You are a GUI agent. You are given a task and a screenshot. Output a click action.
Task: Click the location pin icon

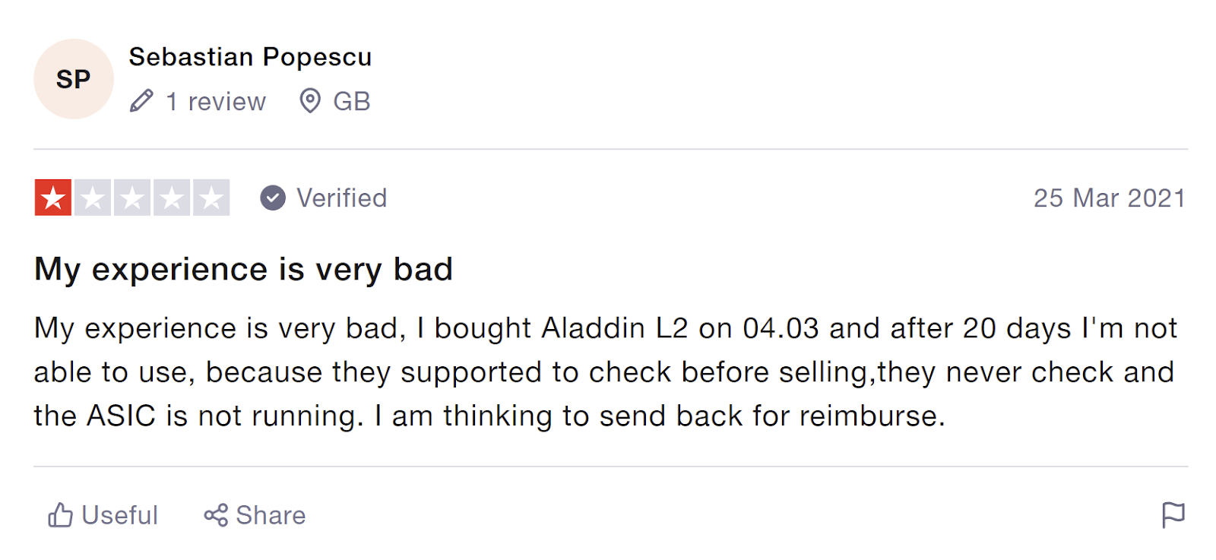coord(309,101)
